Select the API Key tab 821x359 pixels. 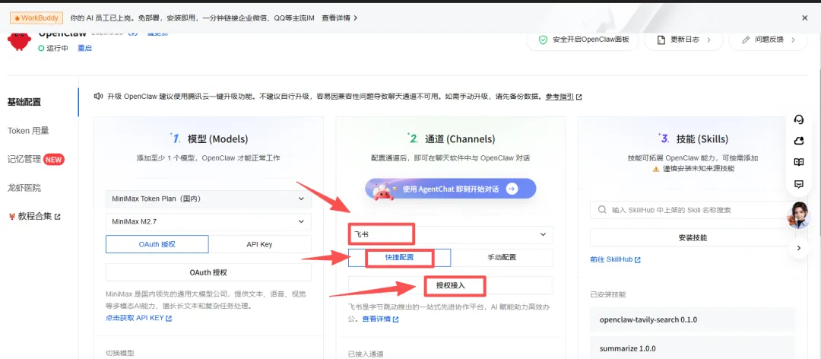point(260,244)
